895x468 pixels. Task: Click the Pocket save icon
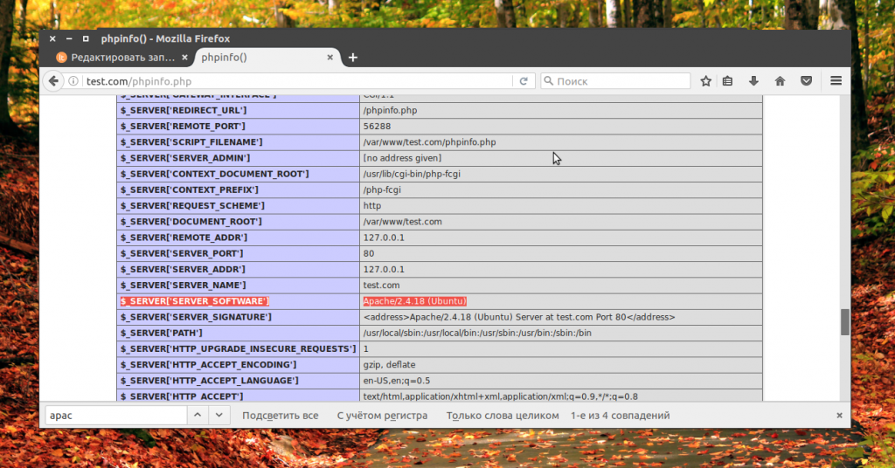807,81
